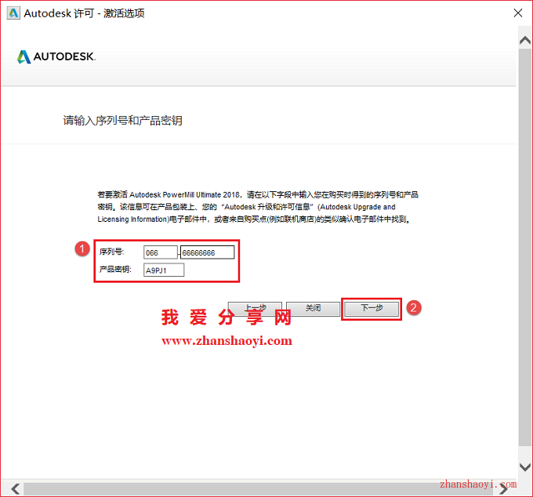This screenshot has height=497, width=533.
Task: Click the vertical scrollbar down arrow
Action: [525, 467]
